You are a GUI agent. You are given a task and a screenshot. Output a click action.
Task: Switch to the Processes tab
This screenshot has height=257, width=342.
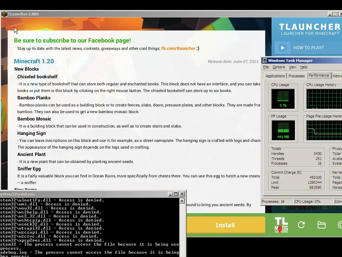297,76
